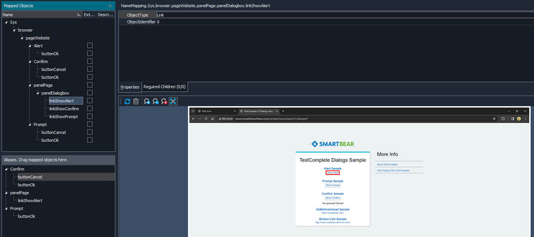Screen dimensions: 534x237
Task: Tick the pageWebsite extended find checkbox
Action: tap(90, 38)
